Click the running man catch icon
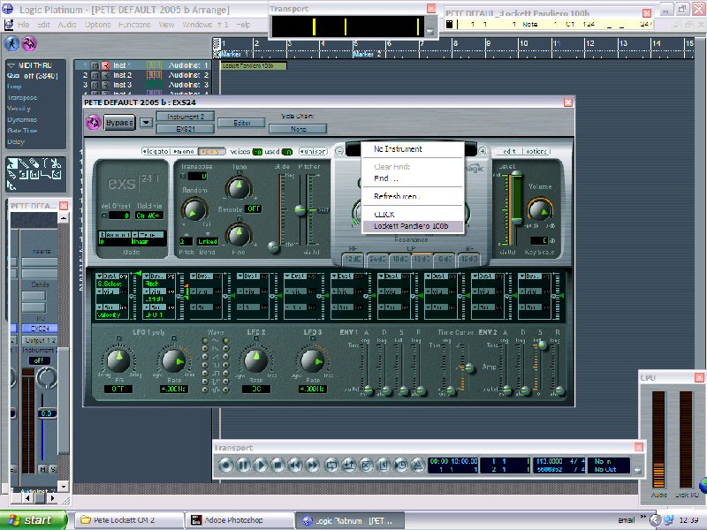This screenshot has height=530, width=707. 12,43
